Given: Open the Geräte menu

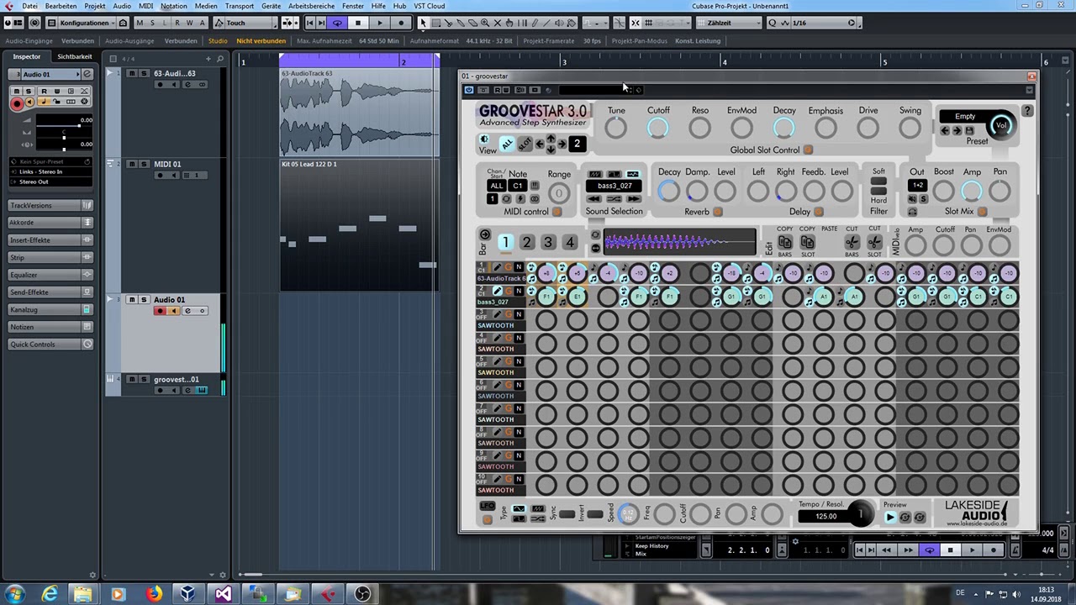Looking at the screenshot, I should pos(271,6).
